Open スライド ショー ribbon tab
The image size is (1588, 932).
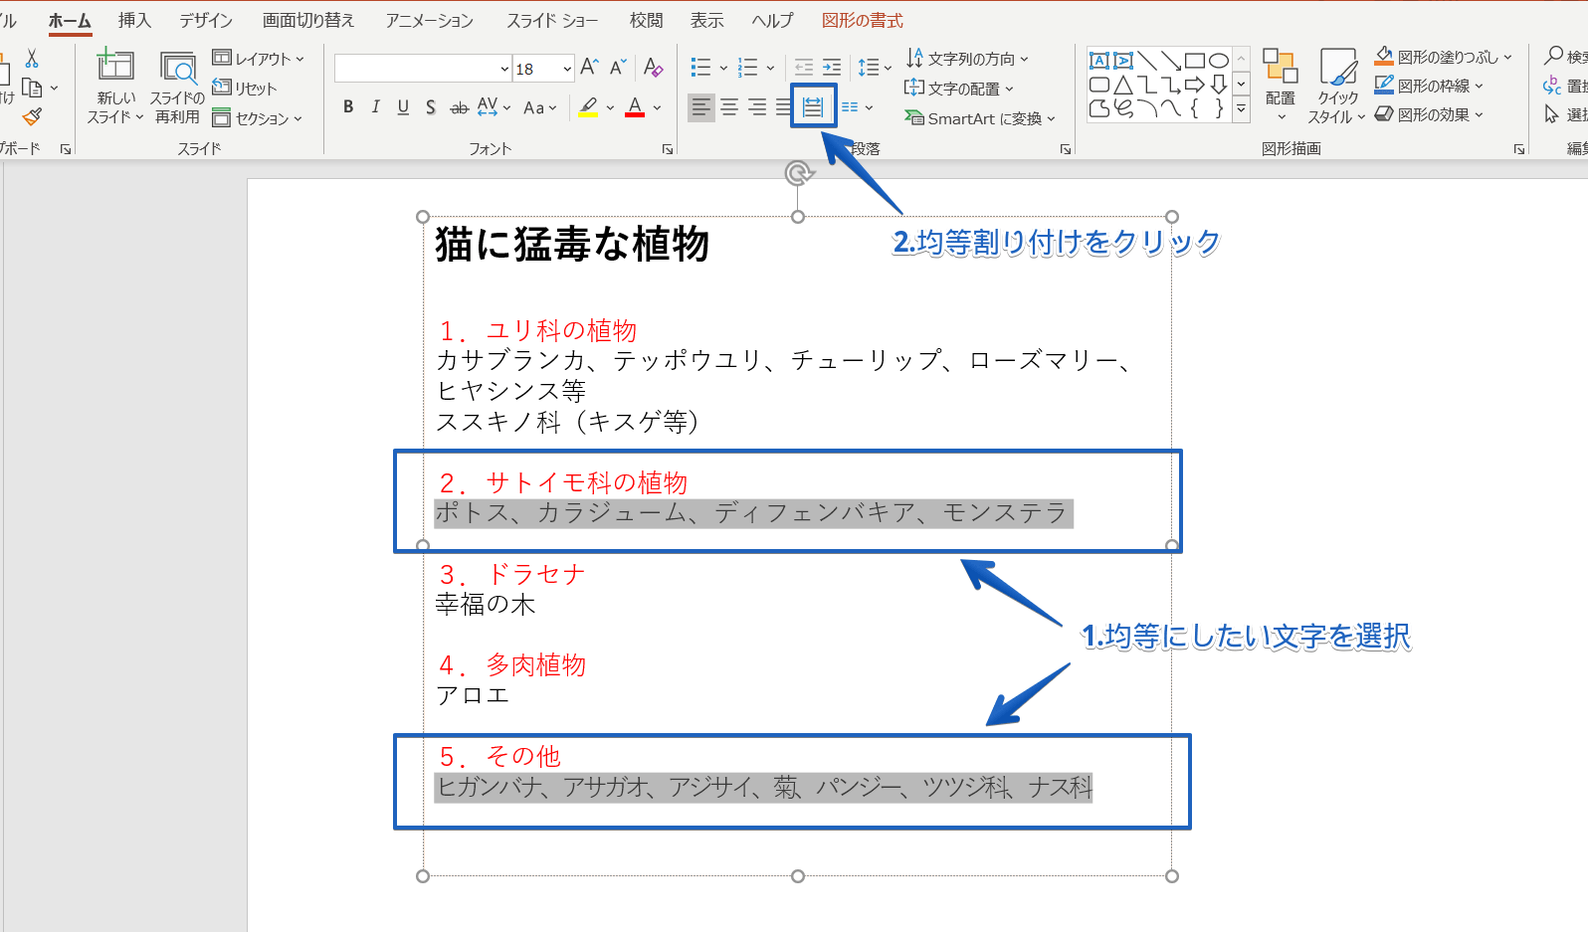(x=552, y=20)
